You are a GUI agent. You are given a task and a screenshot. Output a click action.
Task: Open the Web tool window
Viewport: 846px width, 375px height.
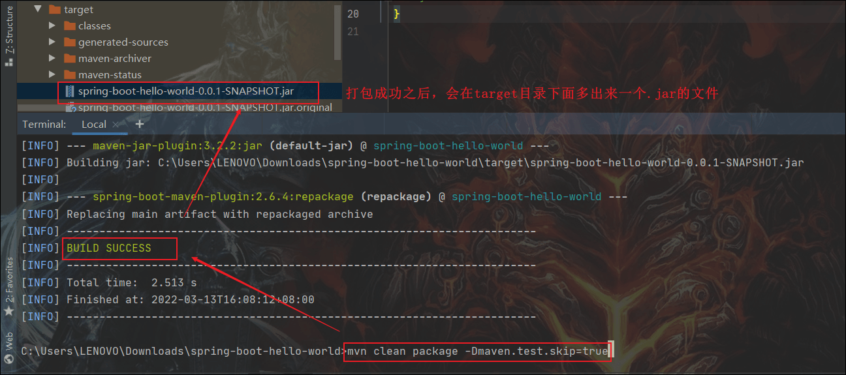[8, 347]
